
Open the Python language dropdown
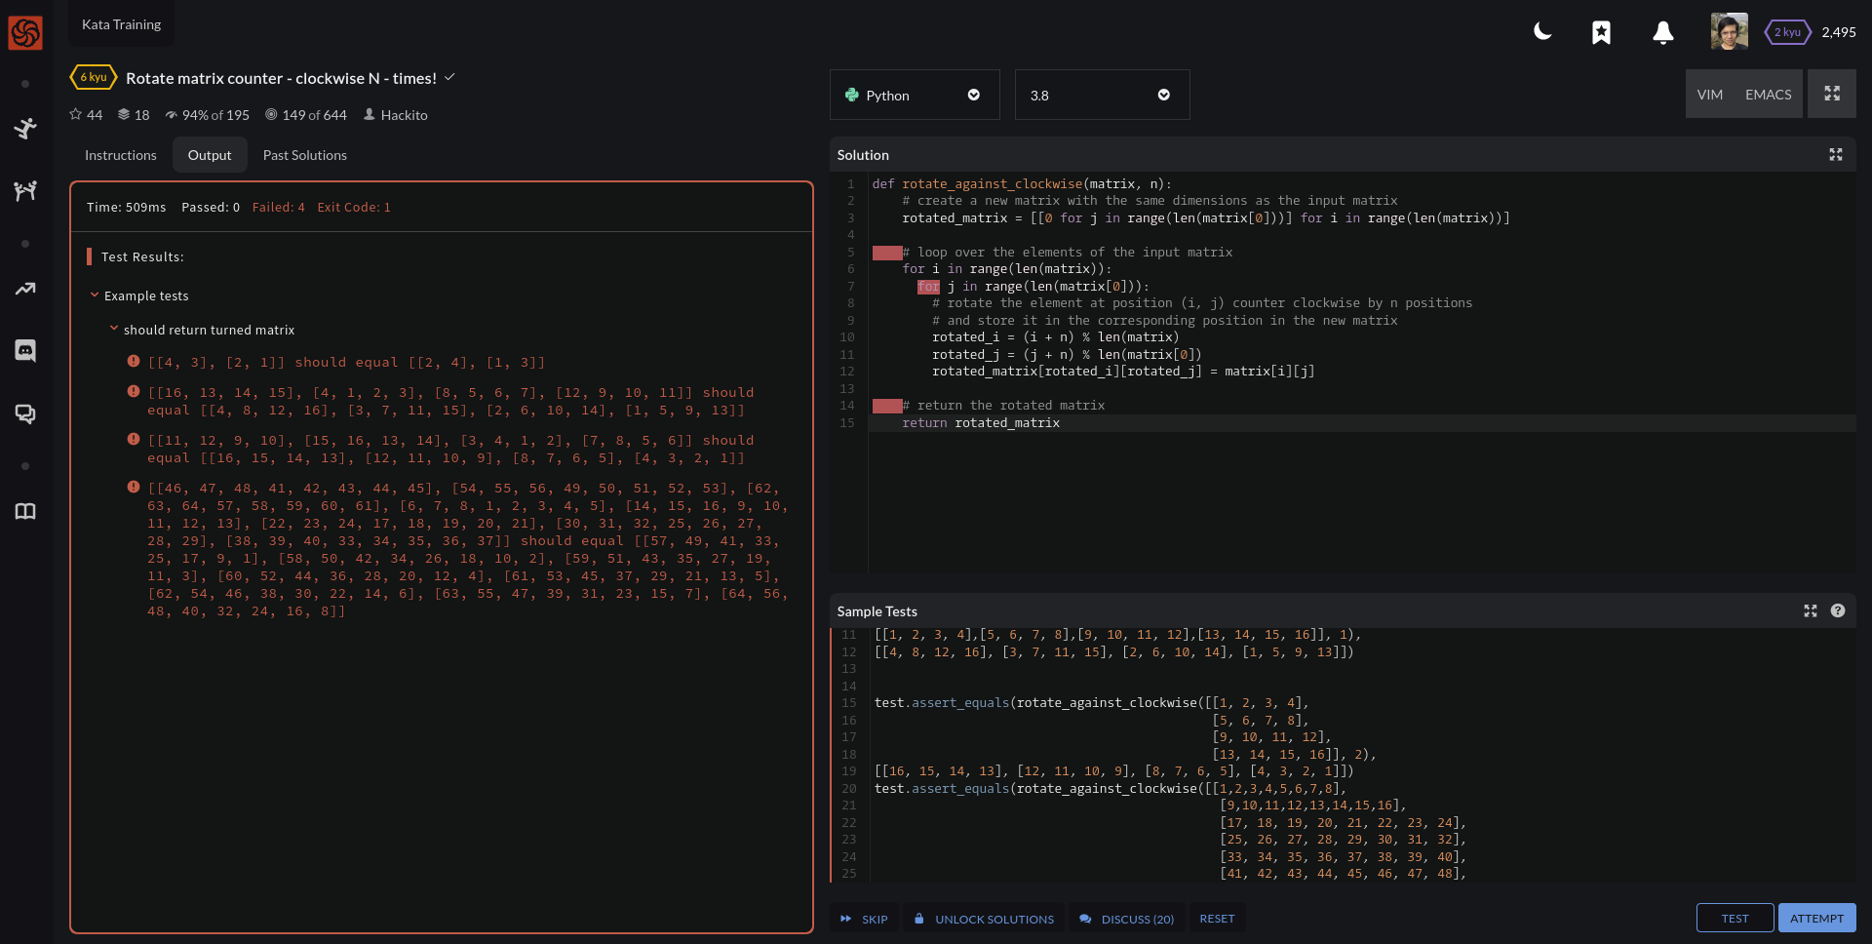tap(914, 95)
